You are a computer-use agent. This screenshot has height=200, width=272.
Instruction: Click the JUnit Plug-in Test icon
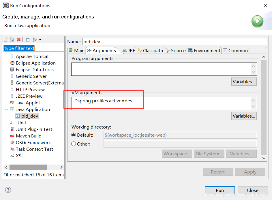point(12,129)
